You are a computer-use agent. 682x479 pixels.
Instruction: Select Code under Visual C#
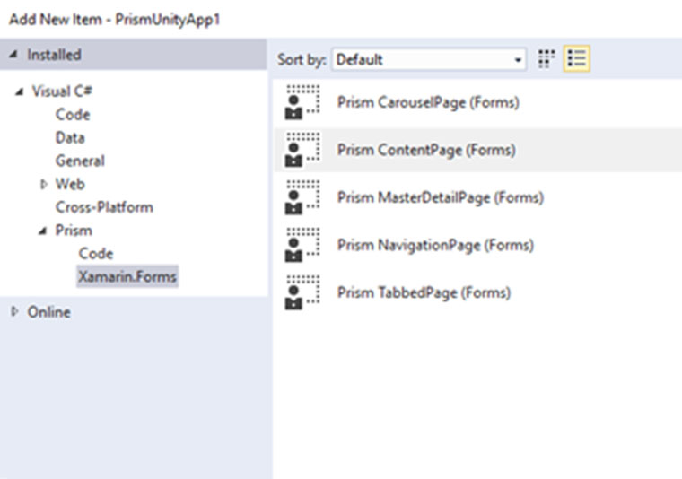click(73, 115)
